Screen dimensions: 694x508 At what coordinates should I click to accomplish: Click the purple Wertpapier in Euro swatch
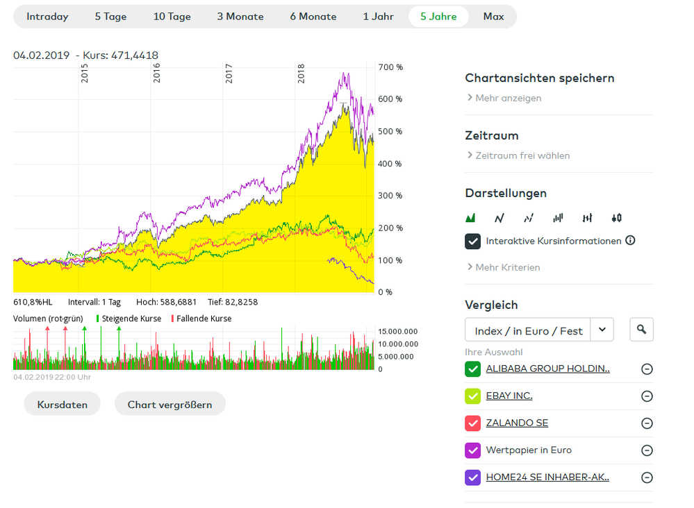click(473, 450)
